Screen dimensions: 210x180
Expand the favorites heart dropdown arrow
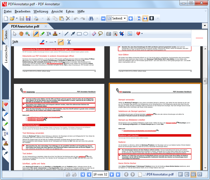coord(142,34)
